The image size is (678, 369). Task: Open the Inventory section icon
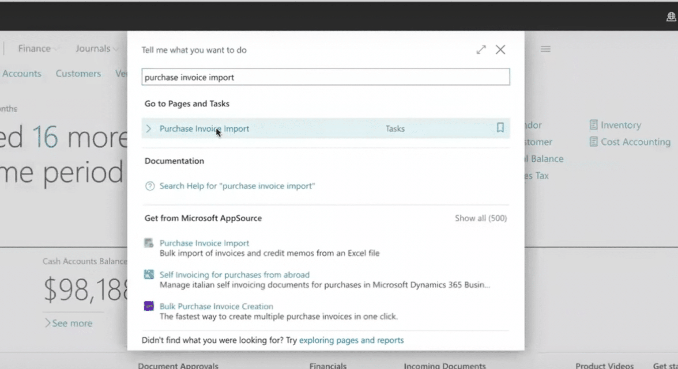click(x=594, y=125)
